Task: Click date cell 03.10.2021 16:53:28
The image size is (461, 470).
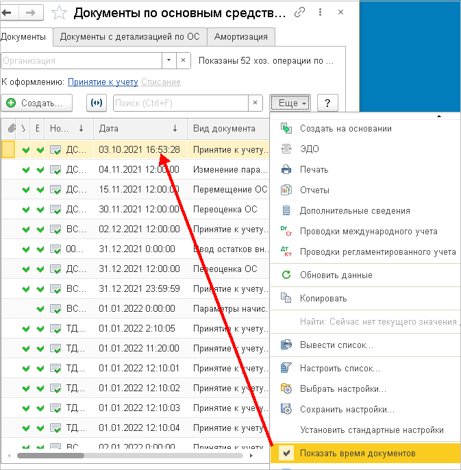Action: pos(139,149)
